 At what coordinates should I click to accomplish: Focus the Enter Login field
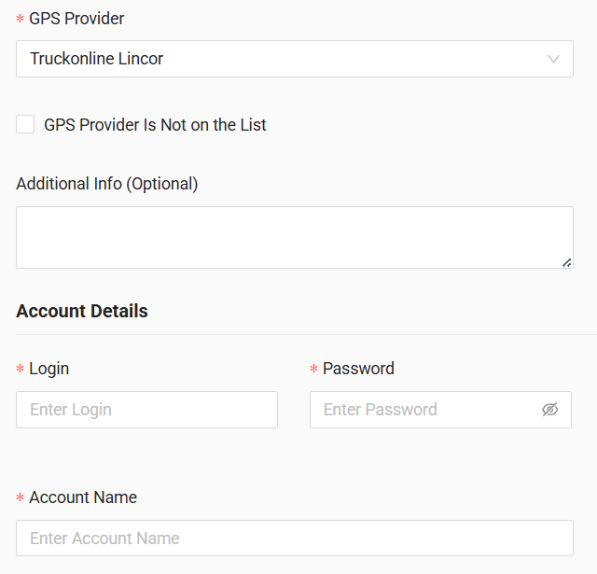coord(146,410)
